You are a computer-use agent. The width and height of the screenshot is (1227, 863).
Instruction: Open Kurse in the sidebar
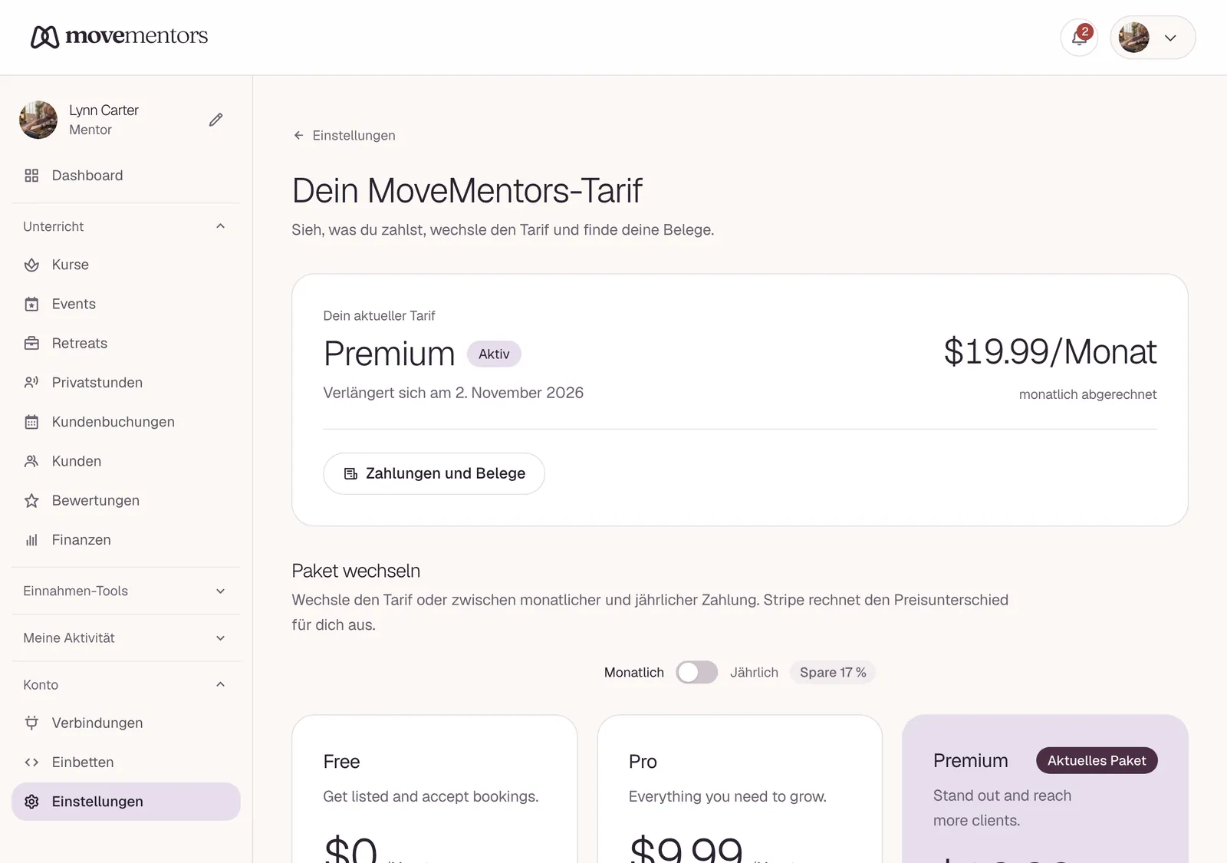click(x=126, y=265)
